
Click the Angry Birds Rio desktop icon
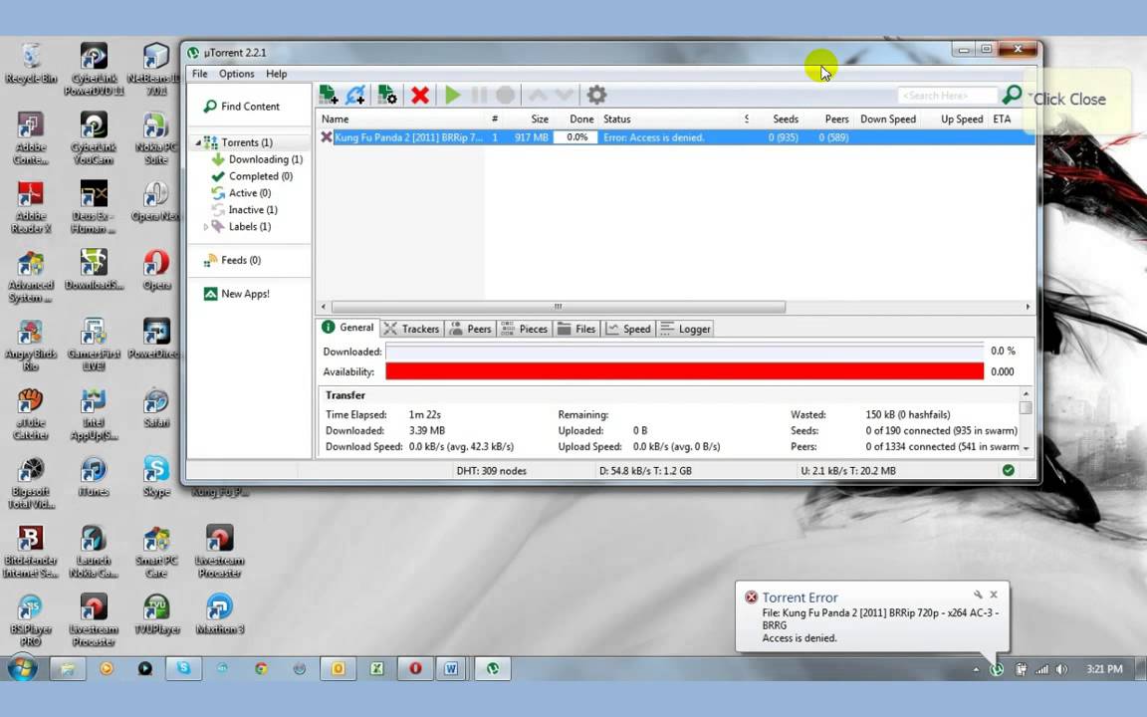pyautogui.click(x=31, y=346)
